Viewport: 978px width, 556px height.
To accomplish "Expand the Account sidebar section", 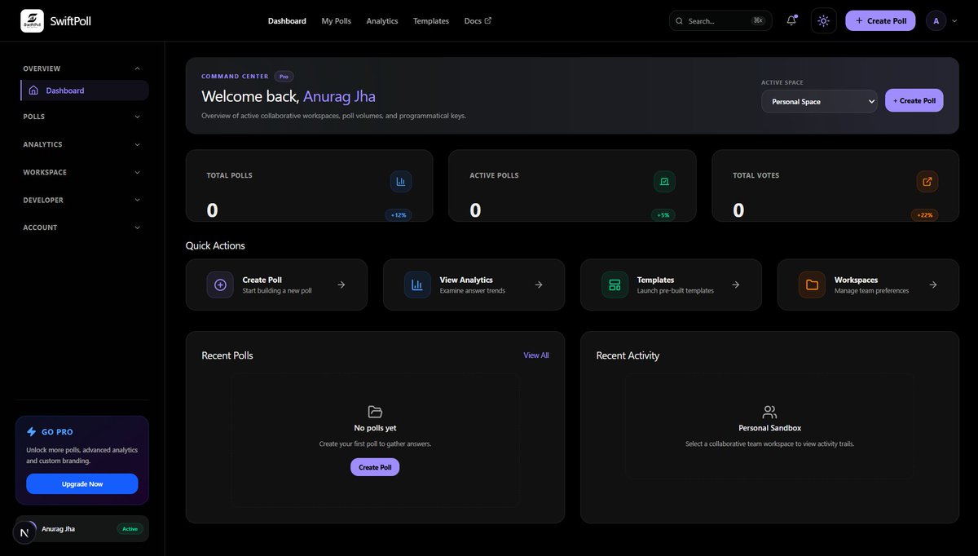I will (81, 227).
